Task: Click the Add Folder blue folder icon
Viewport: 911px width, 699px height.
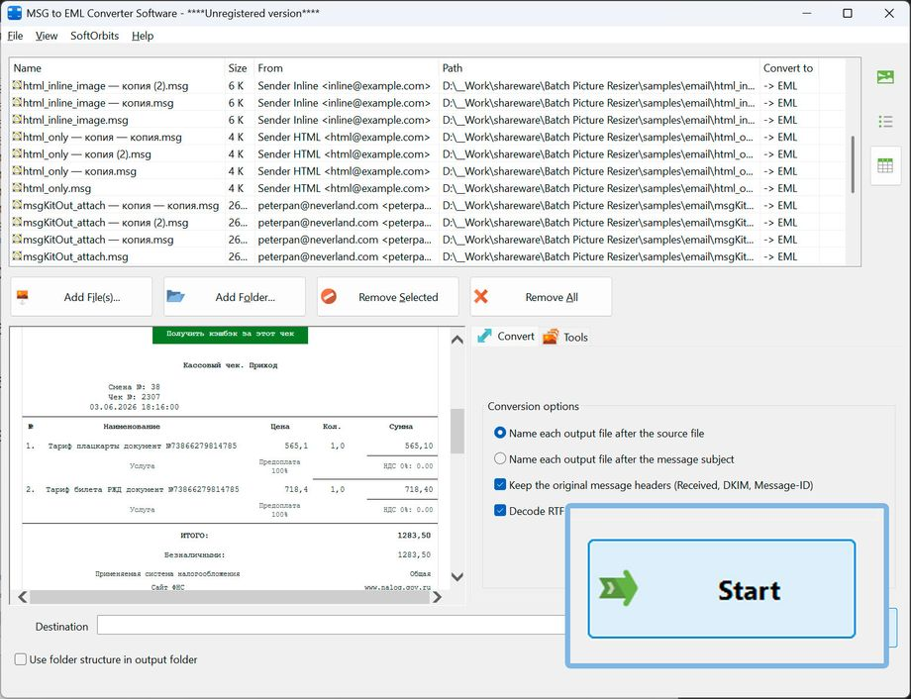Action: [x=175, y=296]
